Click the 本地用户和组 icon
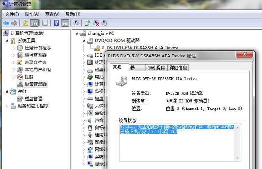 point(20,70)
